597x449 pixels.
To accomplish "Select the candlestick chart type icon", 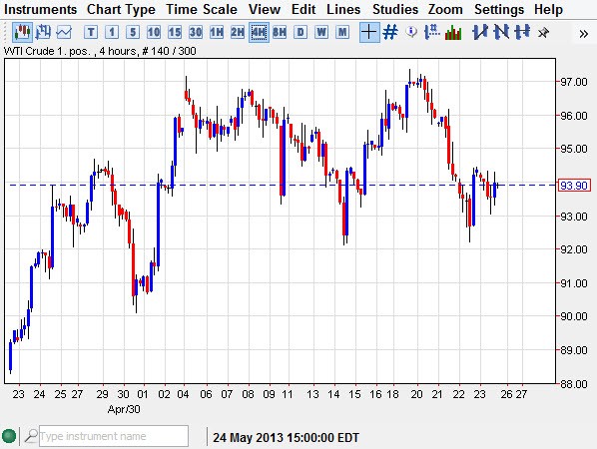I will click(x=22, y=33).
